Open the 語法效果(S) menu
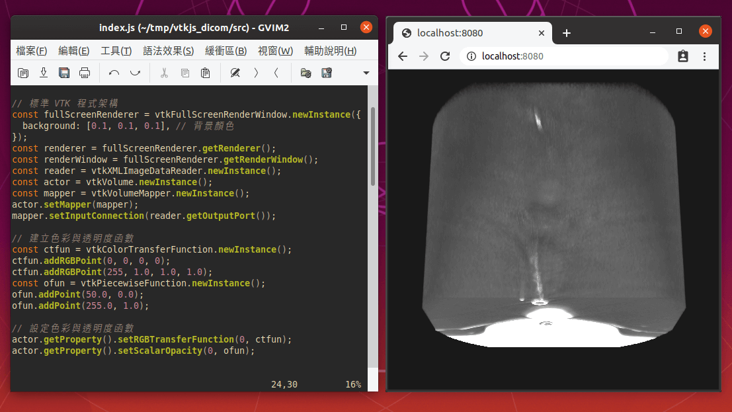 168,51
